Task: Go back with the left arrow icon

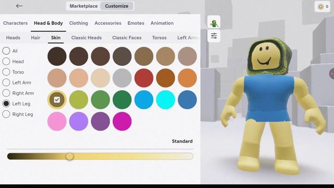Action: coord(19,6)
